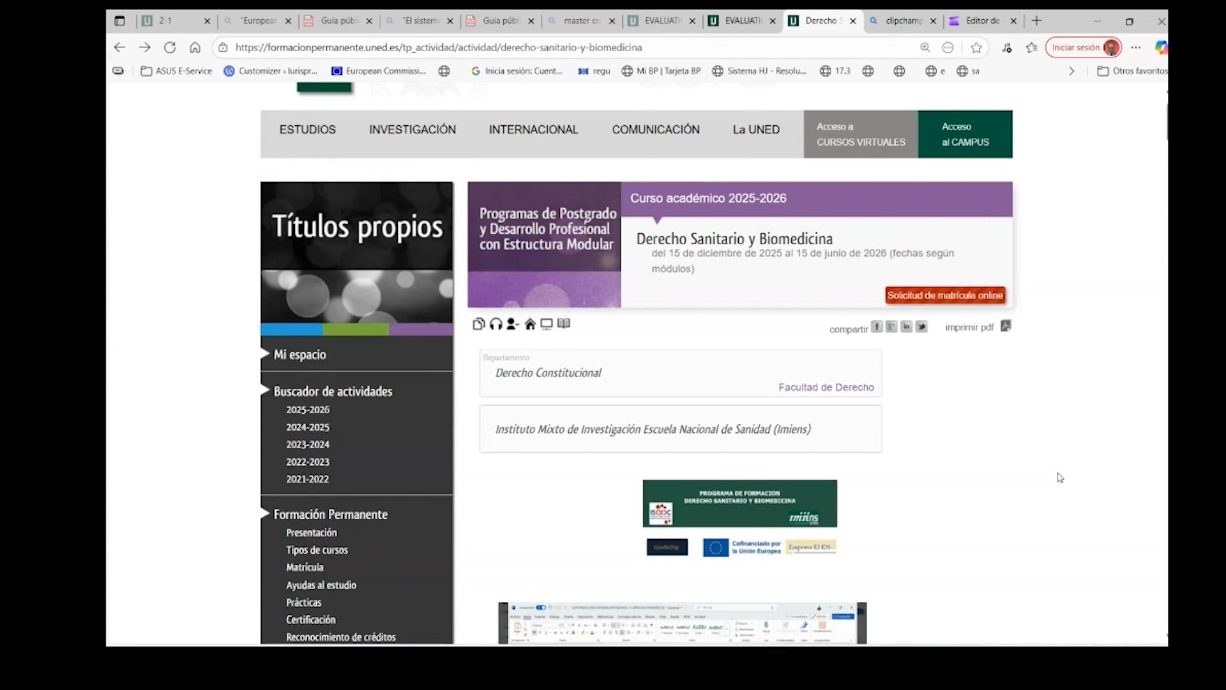
Task: Click the home icon above the course description
Action: 529,324
